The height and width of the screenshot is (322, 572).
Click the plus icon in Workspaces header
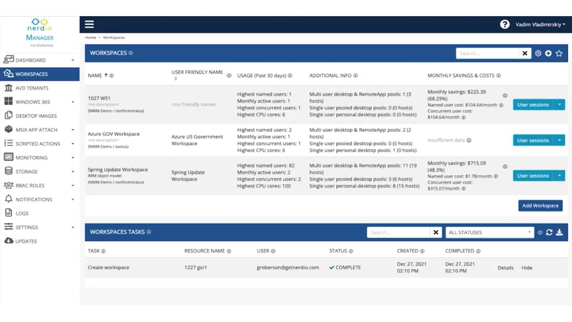548,53
